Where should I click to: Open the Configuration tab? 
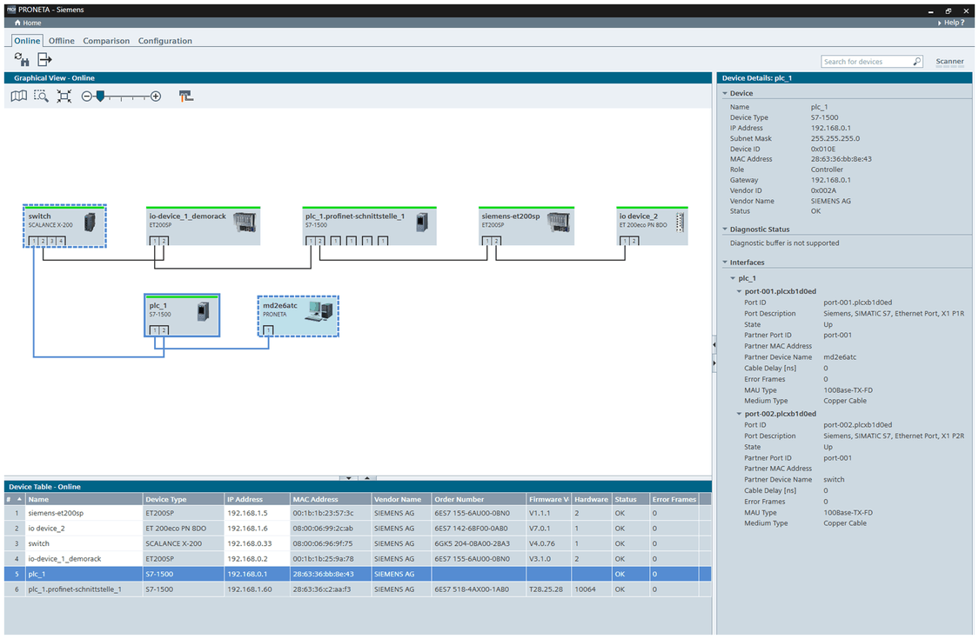pyautogui.click(x=164, y=41)
